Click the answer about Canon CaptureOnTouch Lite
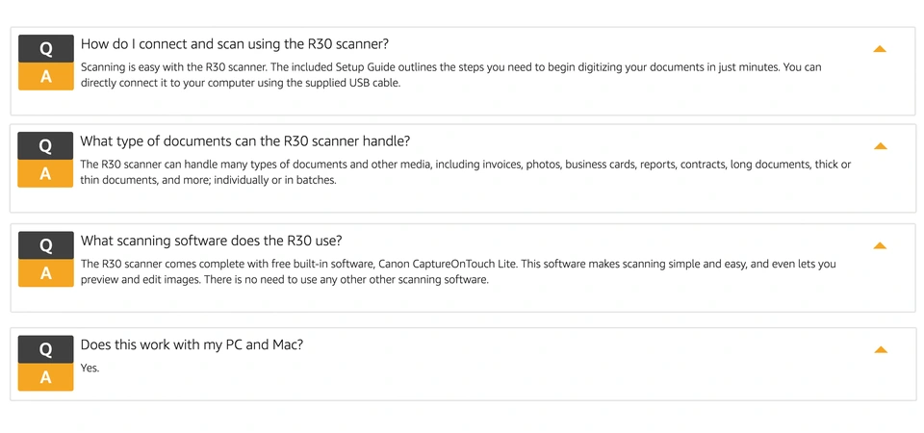924x433 pixels. 458,271
